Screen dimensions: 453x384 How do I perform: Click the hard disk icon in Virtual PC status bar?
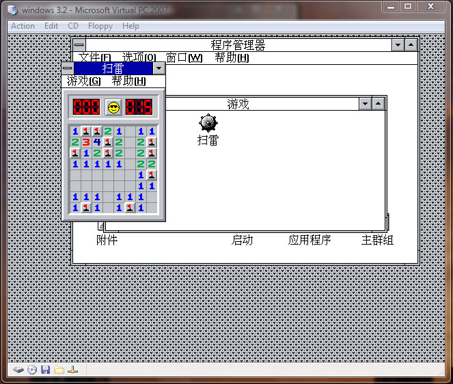click(18, 370)
